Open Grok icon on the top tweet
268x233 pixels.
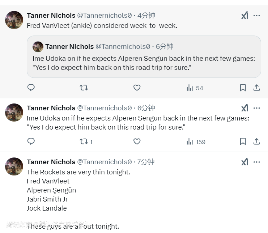(245, 16)
